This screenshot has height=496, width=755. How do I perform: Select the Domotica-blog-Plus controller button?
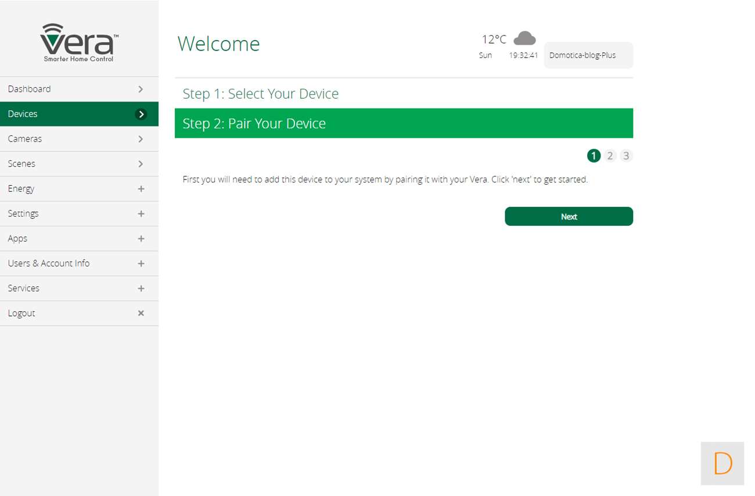point(588,56)
